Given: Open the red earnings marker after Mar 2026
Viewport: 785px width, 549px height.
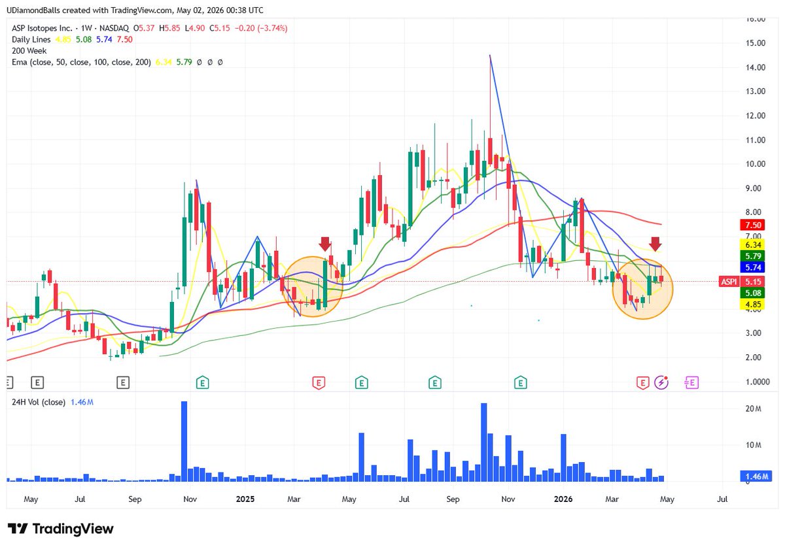Looking at the screenshot, I should pyautogui.click(x=642, y=382).
